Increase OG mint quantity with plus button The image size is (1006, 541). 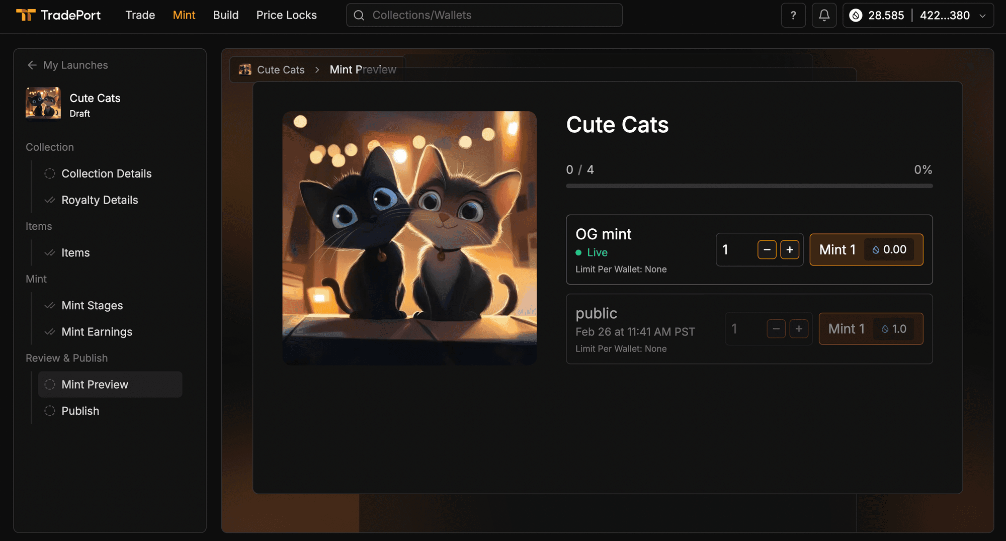pos(790,249)
